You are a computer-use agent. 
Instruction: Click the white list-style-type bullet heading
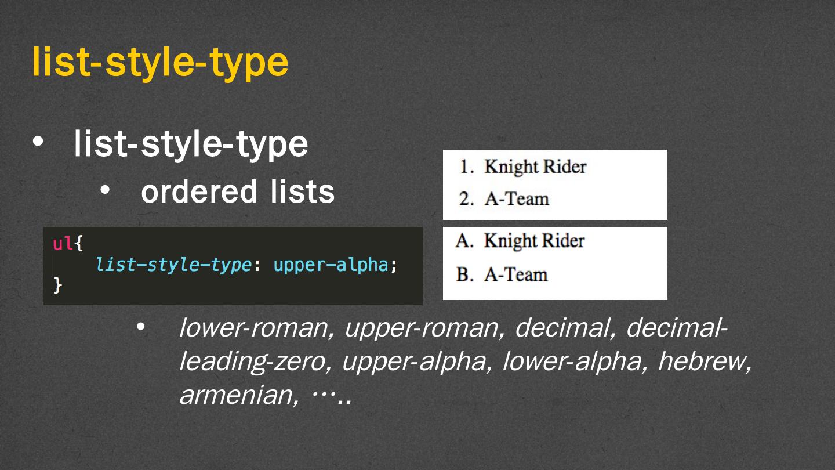click(x=191, y=144)
